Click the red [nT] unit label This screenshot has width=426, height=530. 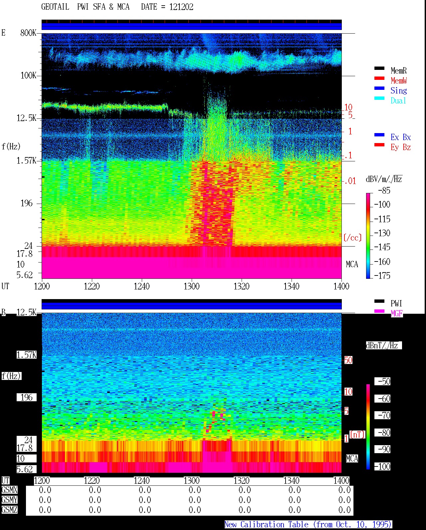[357, 435]
